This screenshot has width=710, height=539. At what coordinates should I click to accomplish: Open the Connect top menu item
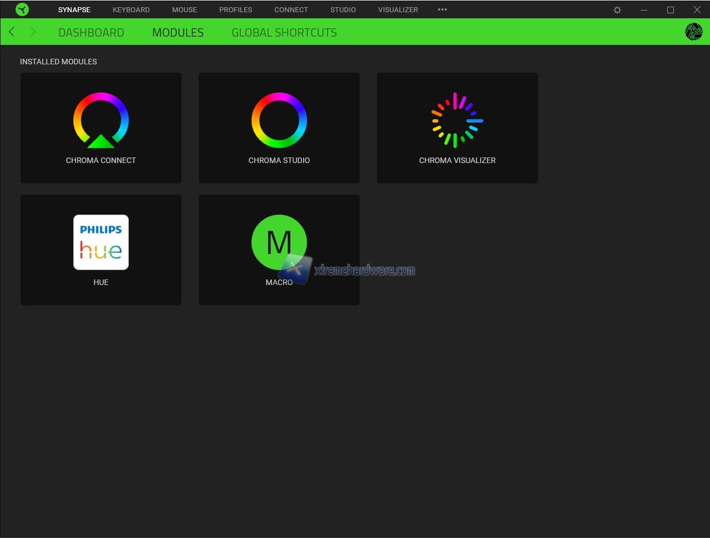click(291, 10)
